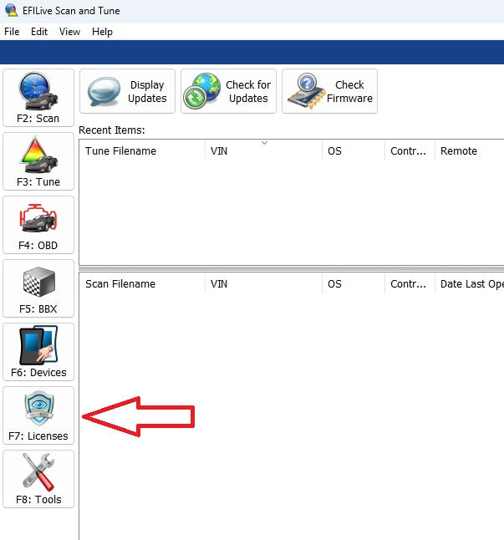
Task: Sort tune list by OS column
Action: point(354,150)
